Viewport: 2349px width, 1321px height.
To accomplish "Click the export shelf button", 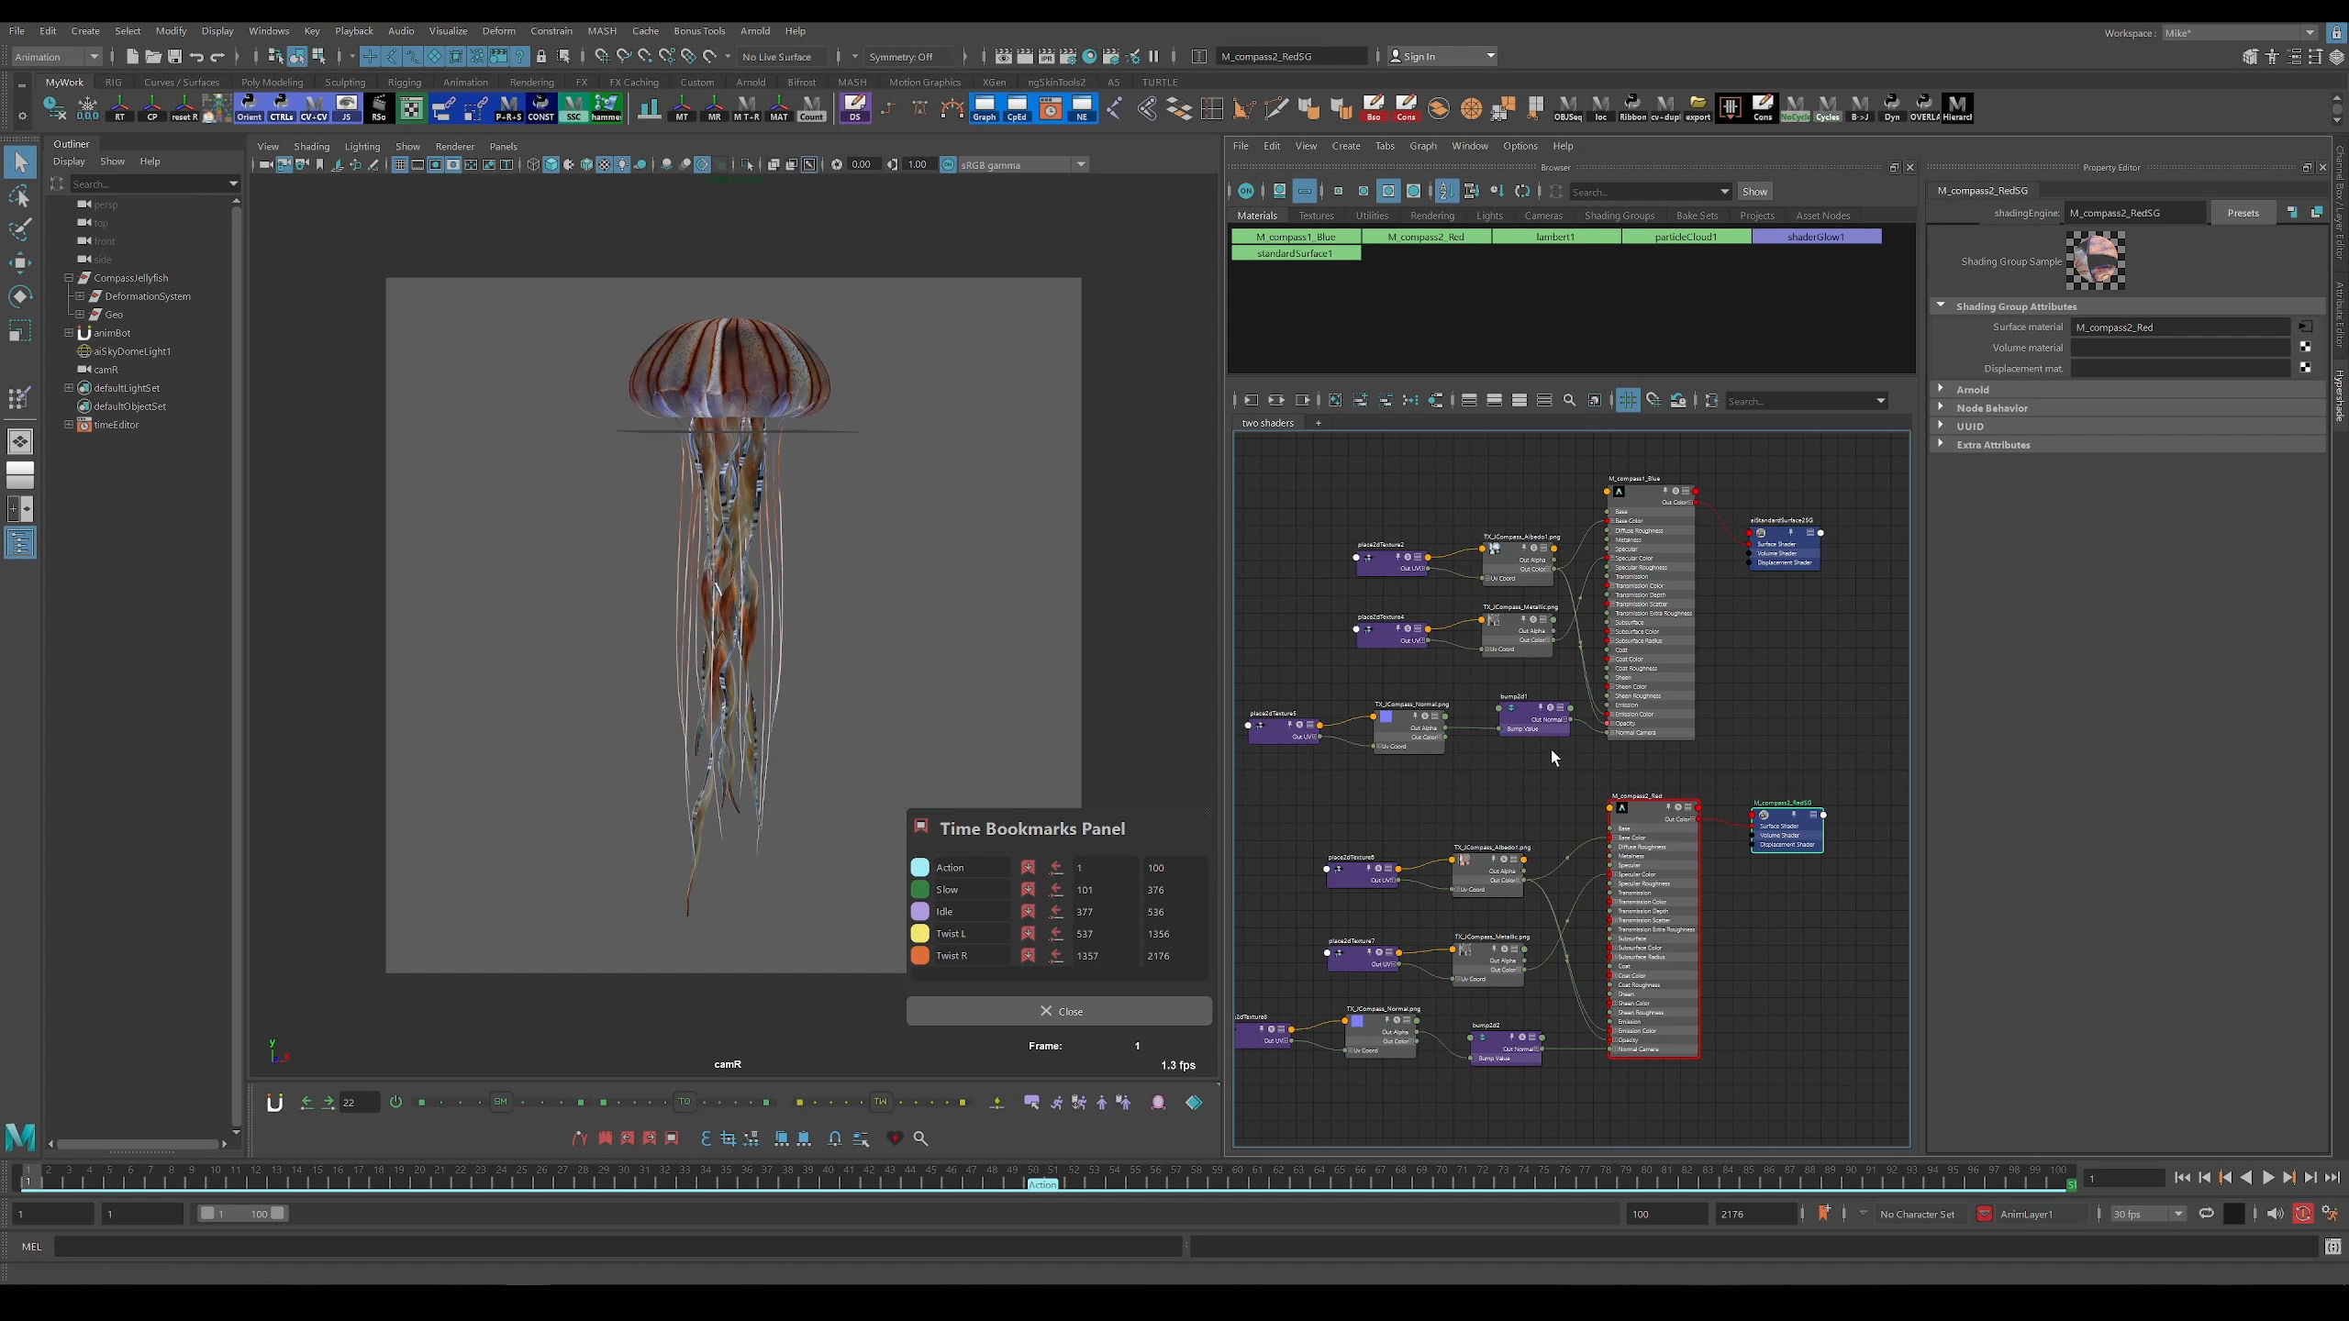I will pyautogui.click(x=1698, y=107).
